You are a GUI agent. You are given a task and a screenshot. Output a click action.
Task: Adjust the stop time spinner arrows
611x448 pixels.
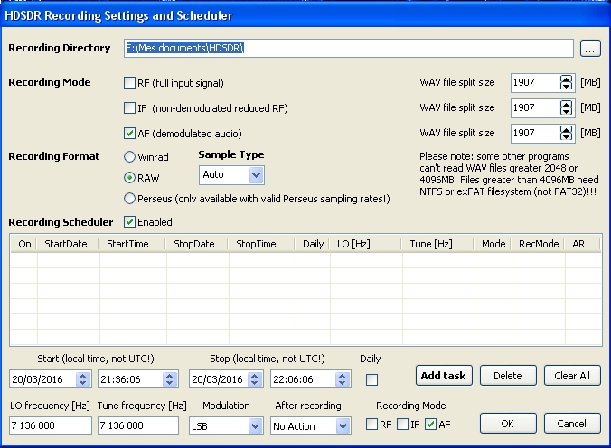coord(343,379)
